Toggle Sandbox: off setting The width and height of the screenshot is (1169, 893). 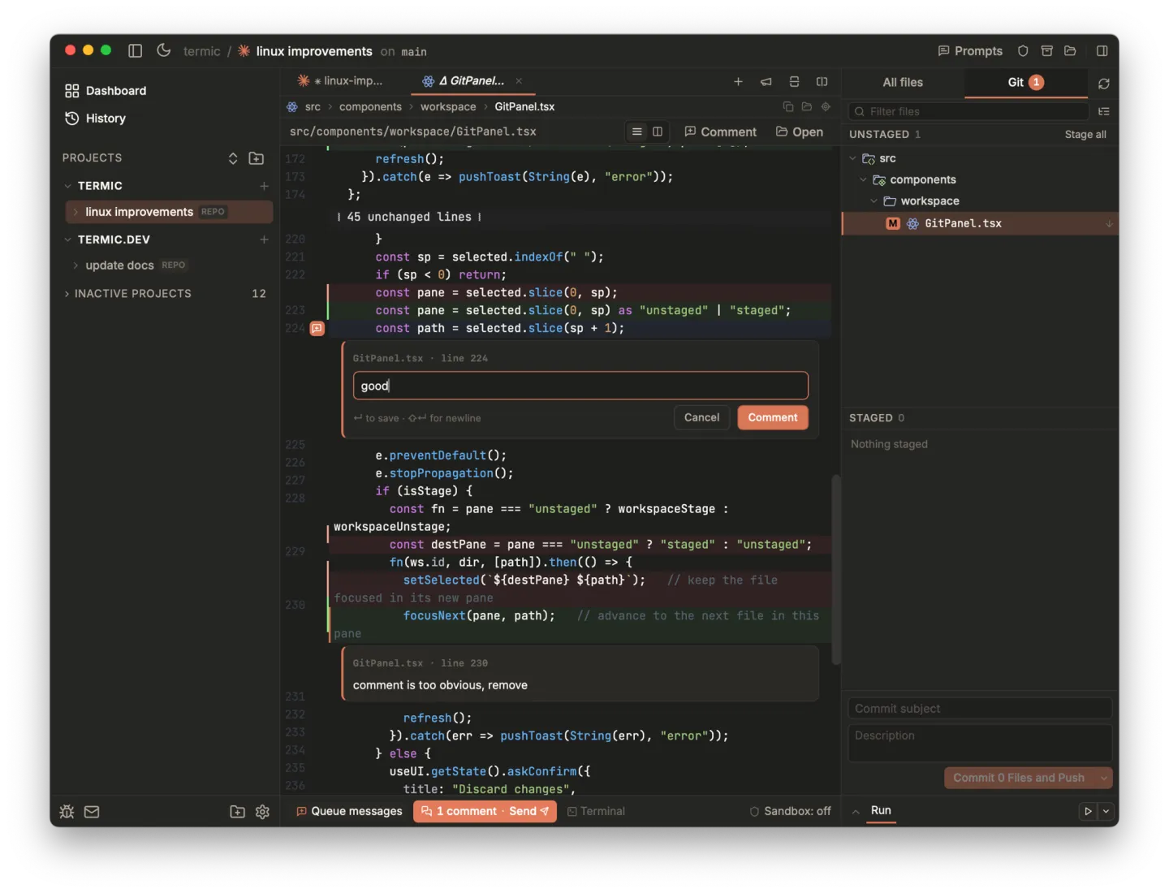pyautogui.click(x=790, y=811)
